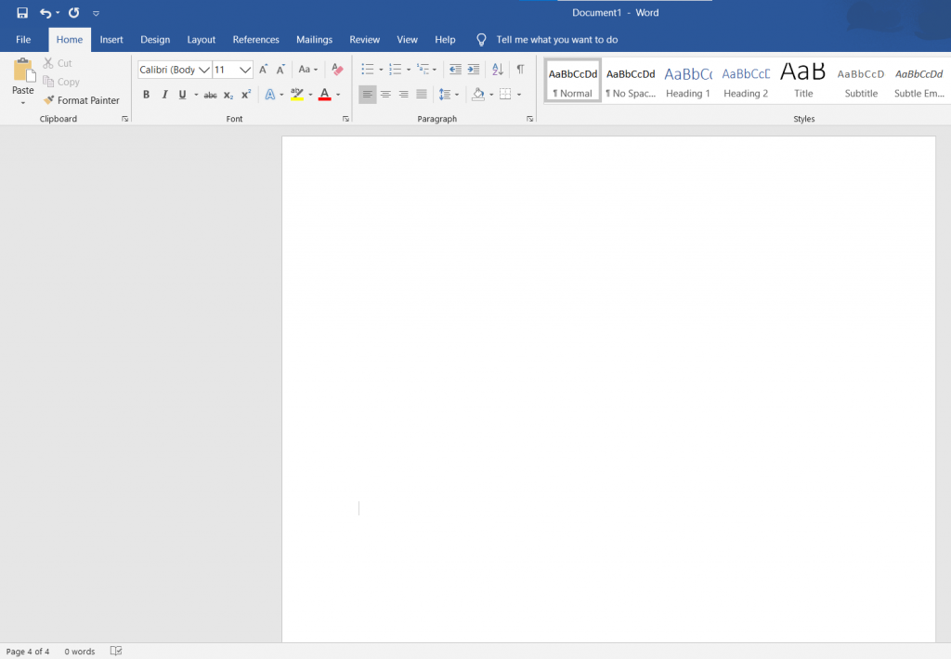
Task: Apply the red Font Color swatch
Action: coord(324,94)
